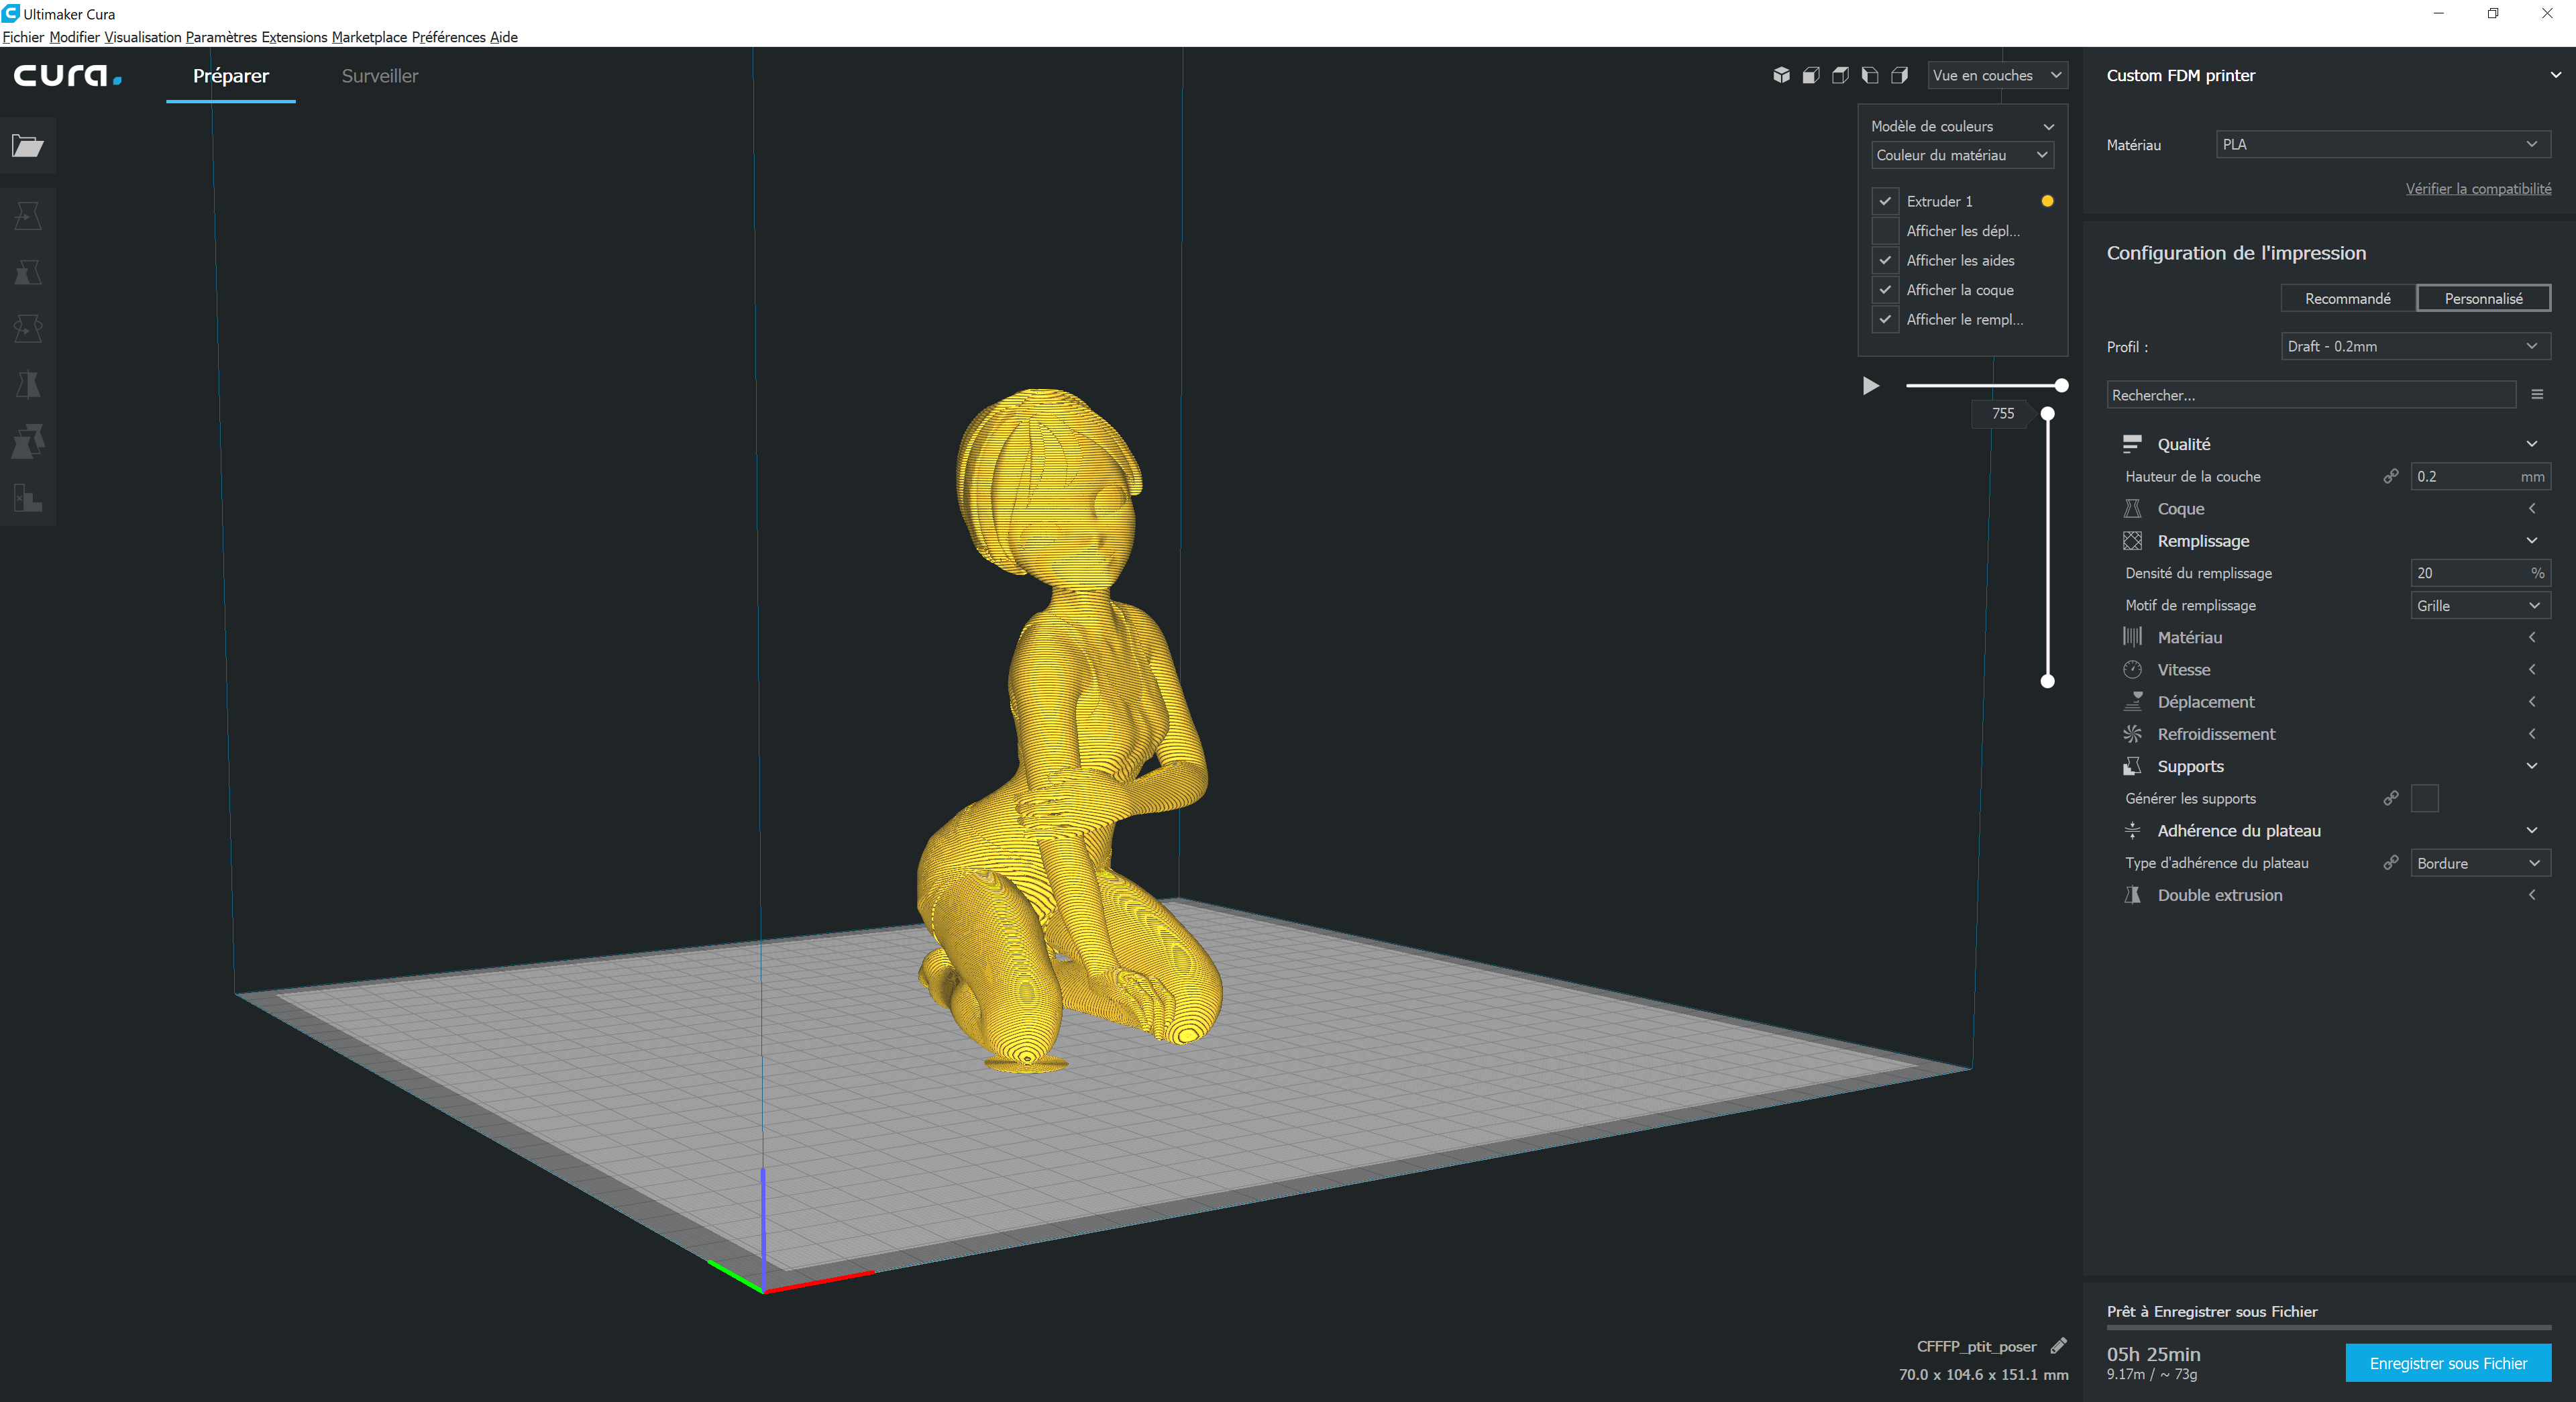Click link icon beside Générer les supports
Viewport: 2576px width, 1402px height.
(2390, 798)
